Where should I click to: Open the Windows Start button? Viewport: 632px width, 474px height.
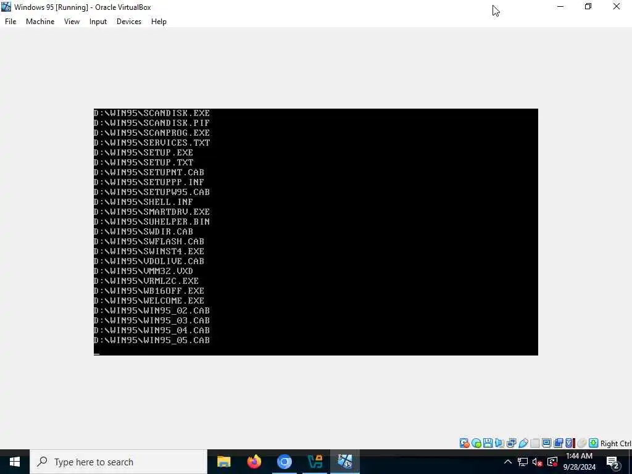click(15, 462)
